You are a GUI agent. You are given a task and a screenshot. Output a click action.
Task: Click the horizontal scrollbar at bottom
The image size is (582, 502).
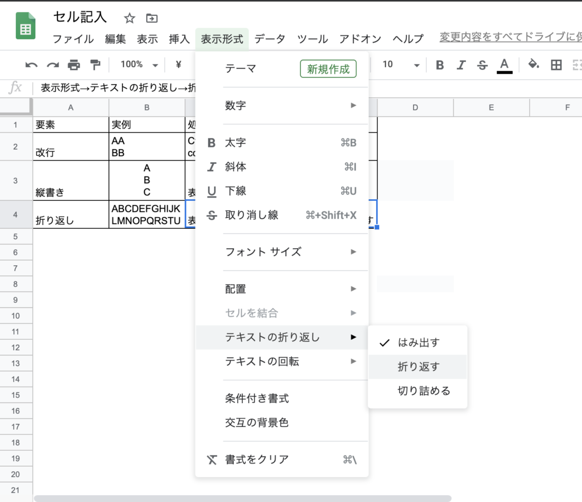coord(243,498)
